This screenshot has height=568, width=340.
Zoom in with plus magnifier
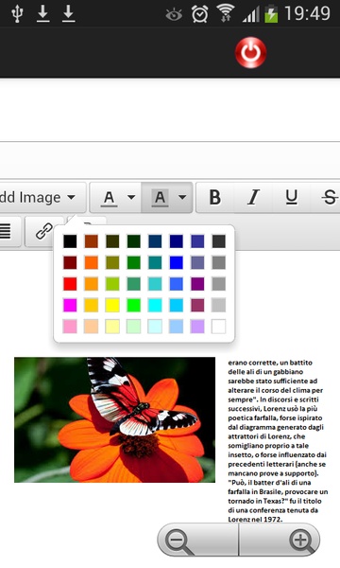pos(301,541)
